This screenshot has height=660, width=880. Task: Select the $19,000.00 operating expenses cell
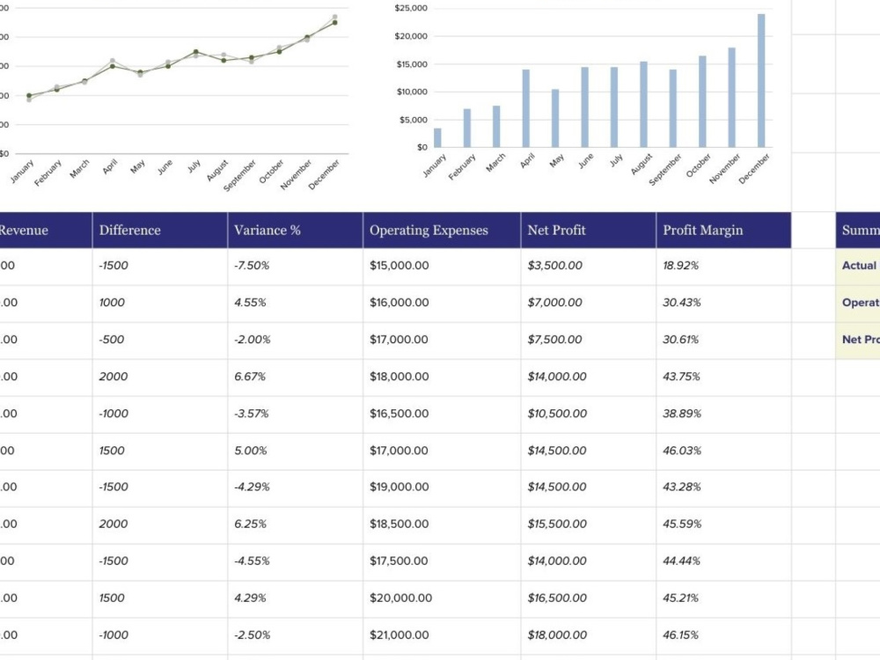(442, 488)
